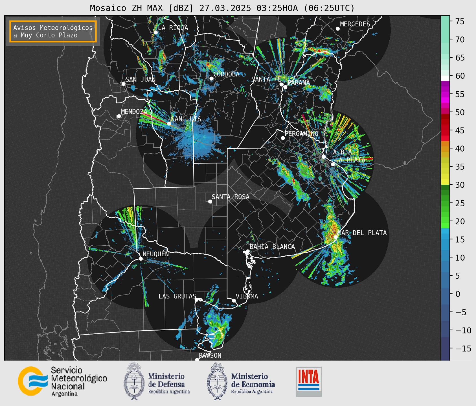Click the Ministerio de Defensa emblem

pyautogui.click(x=134, y=381)
